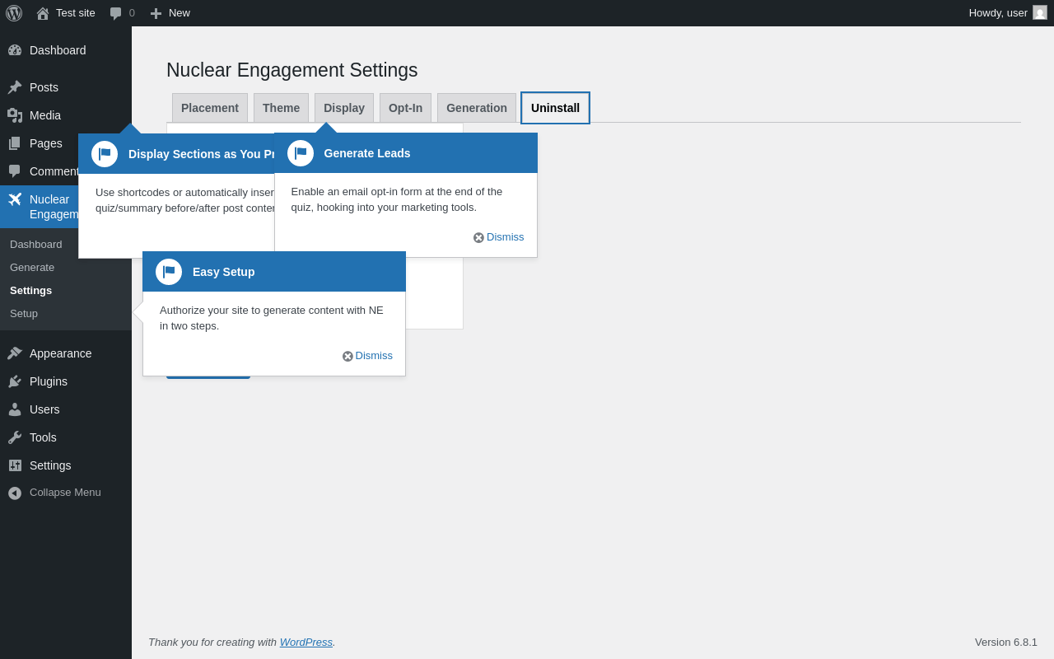The image size is (1054, 659).
Task: Click the X icon beside Dismiss in Easy Setup
Action: point(347,356)
